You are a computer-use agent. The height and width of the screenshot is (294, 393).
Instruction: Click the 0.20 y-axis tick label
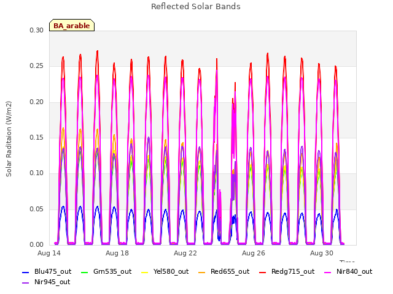click(x=37, y=102)
